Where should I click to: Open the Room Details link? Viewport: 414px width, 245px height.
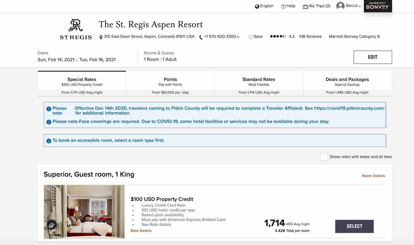[x=373, y=176]
